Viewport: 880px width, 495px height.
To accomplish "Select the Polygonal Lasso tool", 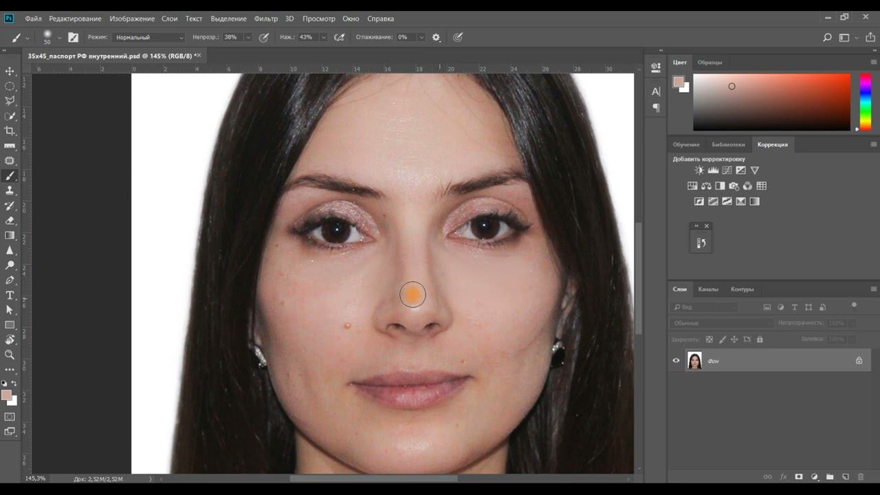I will 10,101.
